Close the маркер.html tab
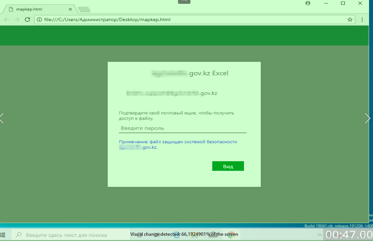Screen dimensions: 373x241 (x=70, y=9)
